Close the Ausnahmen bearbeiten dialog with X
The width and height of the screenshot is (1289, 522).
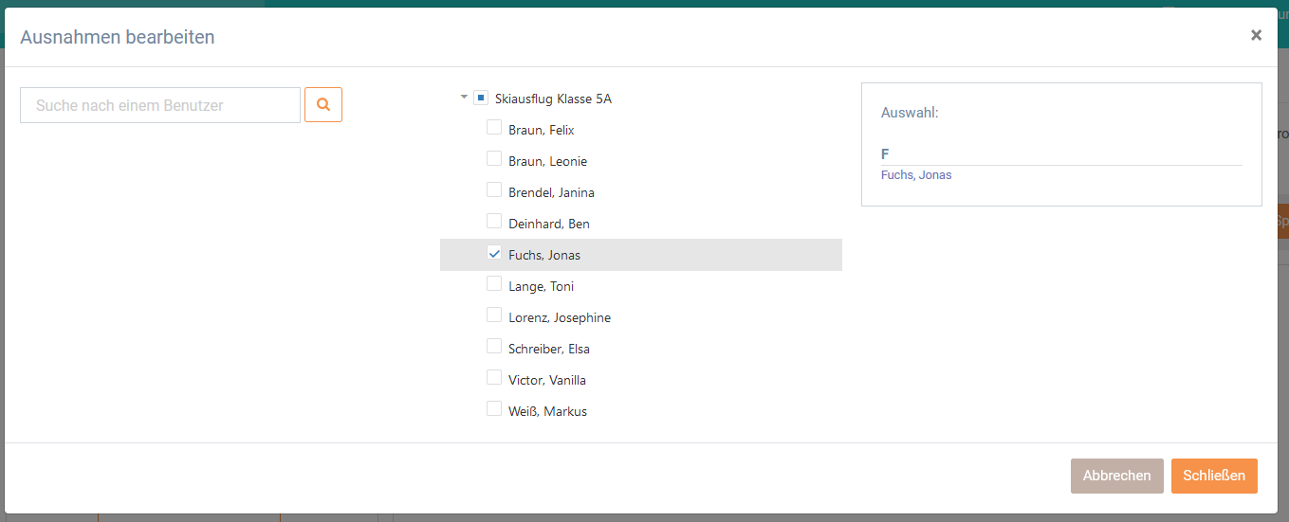[x=1256, y=35]
